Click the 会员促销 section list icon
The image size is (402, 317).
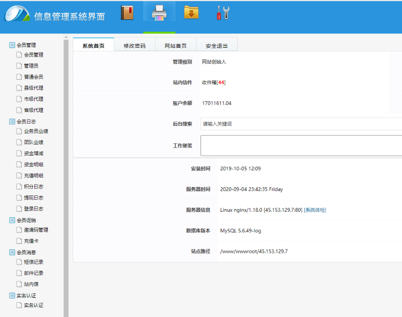[12, 220]
